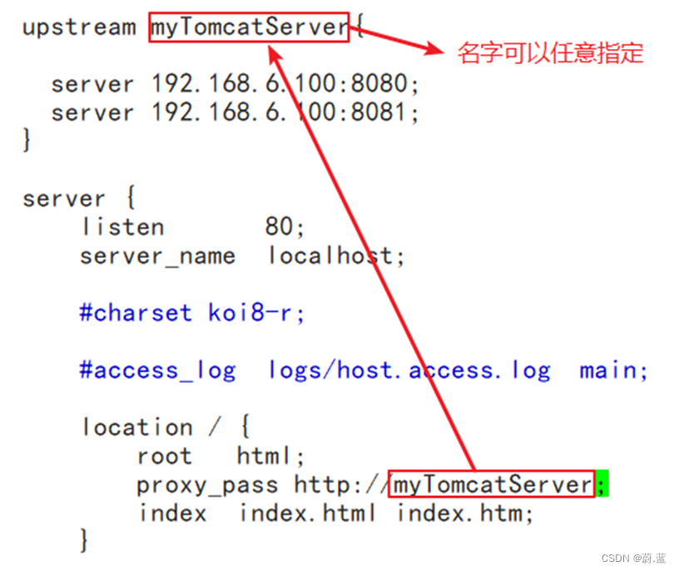Click the closing brace of the location block
This screenshot has height=571, width=679.
click(84, 540)
